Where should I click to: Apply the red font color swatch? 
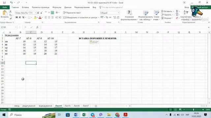click(x=40, y=17)
